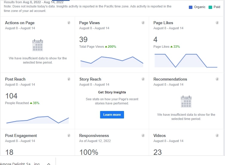Viewport: 225px width, 165px height.
Task: Show info for the Responsiveness card
Action: 143,135
